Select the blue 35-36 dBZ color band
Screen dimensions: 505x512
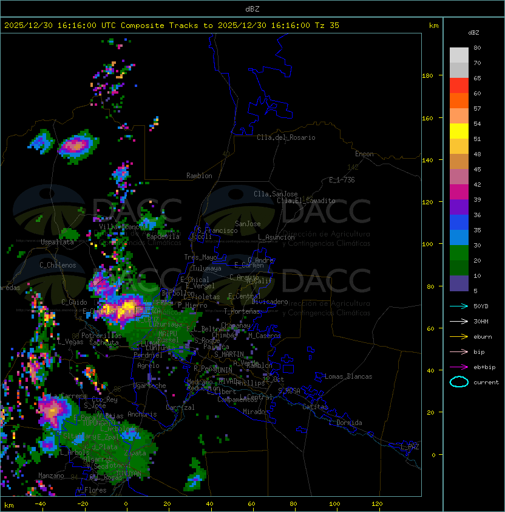[459, 223]
